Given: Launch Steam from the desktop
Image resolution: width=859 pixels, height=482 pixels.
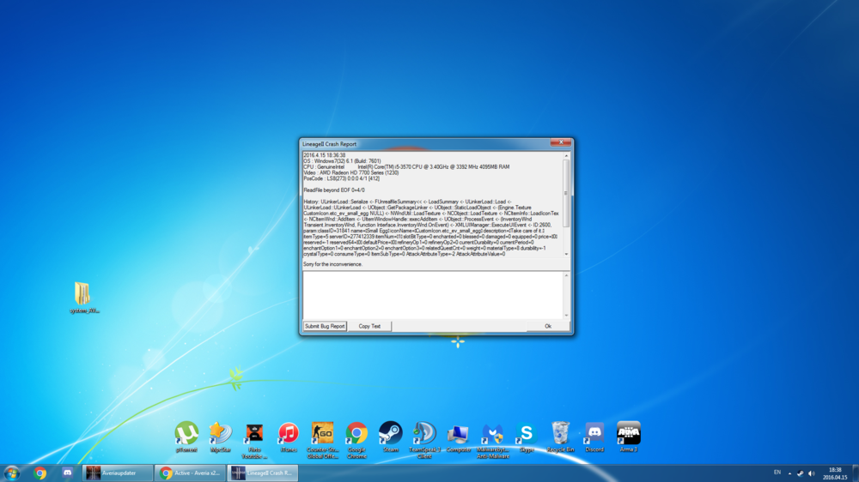Looking at the screenshot, I should pos(391,434).
